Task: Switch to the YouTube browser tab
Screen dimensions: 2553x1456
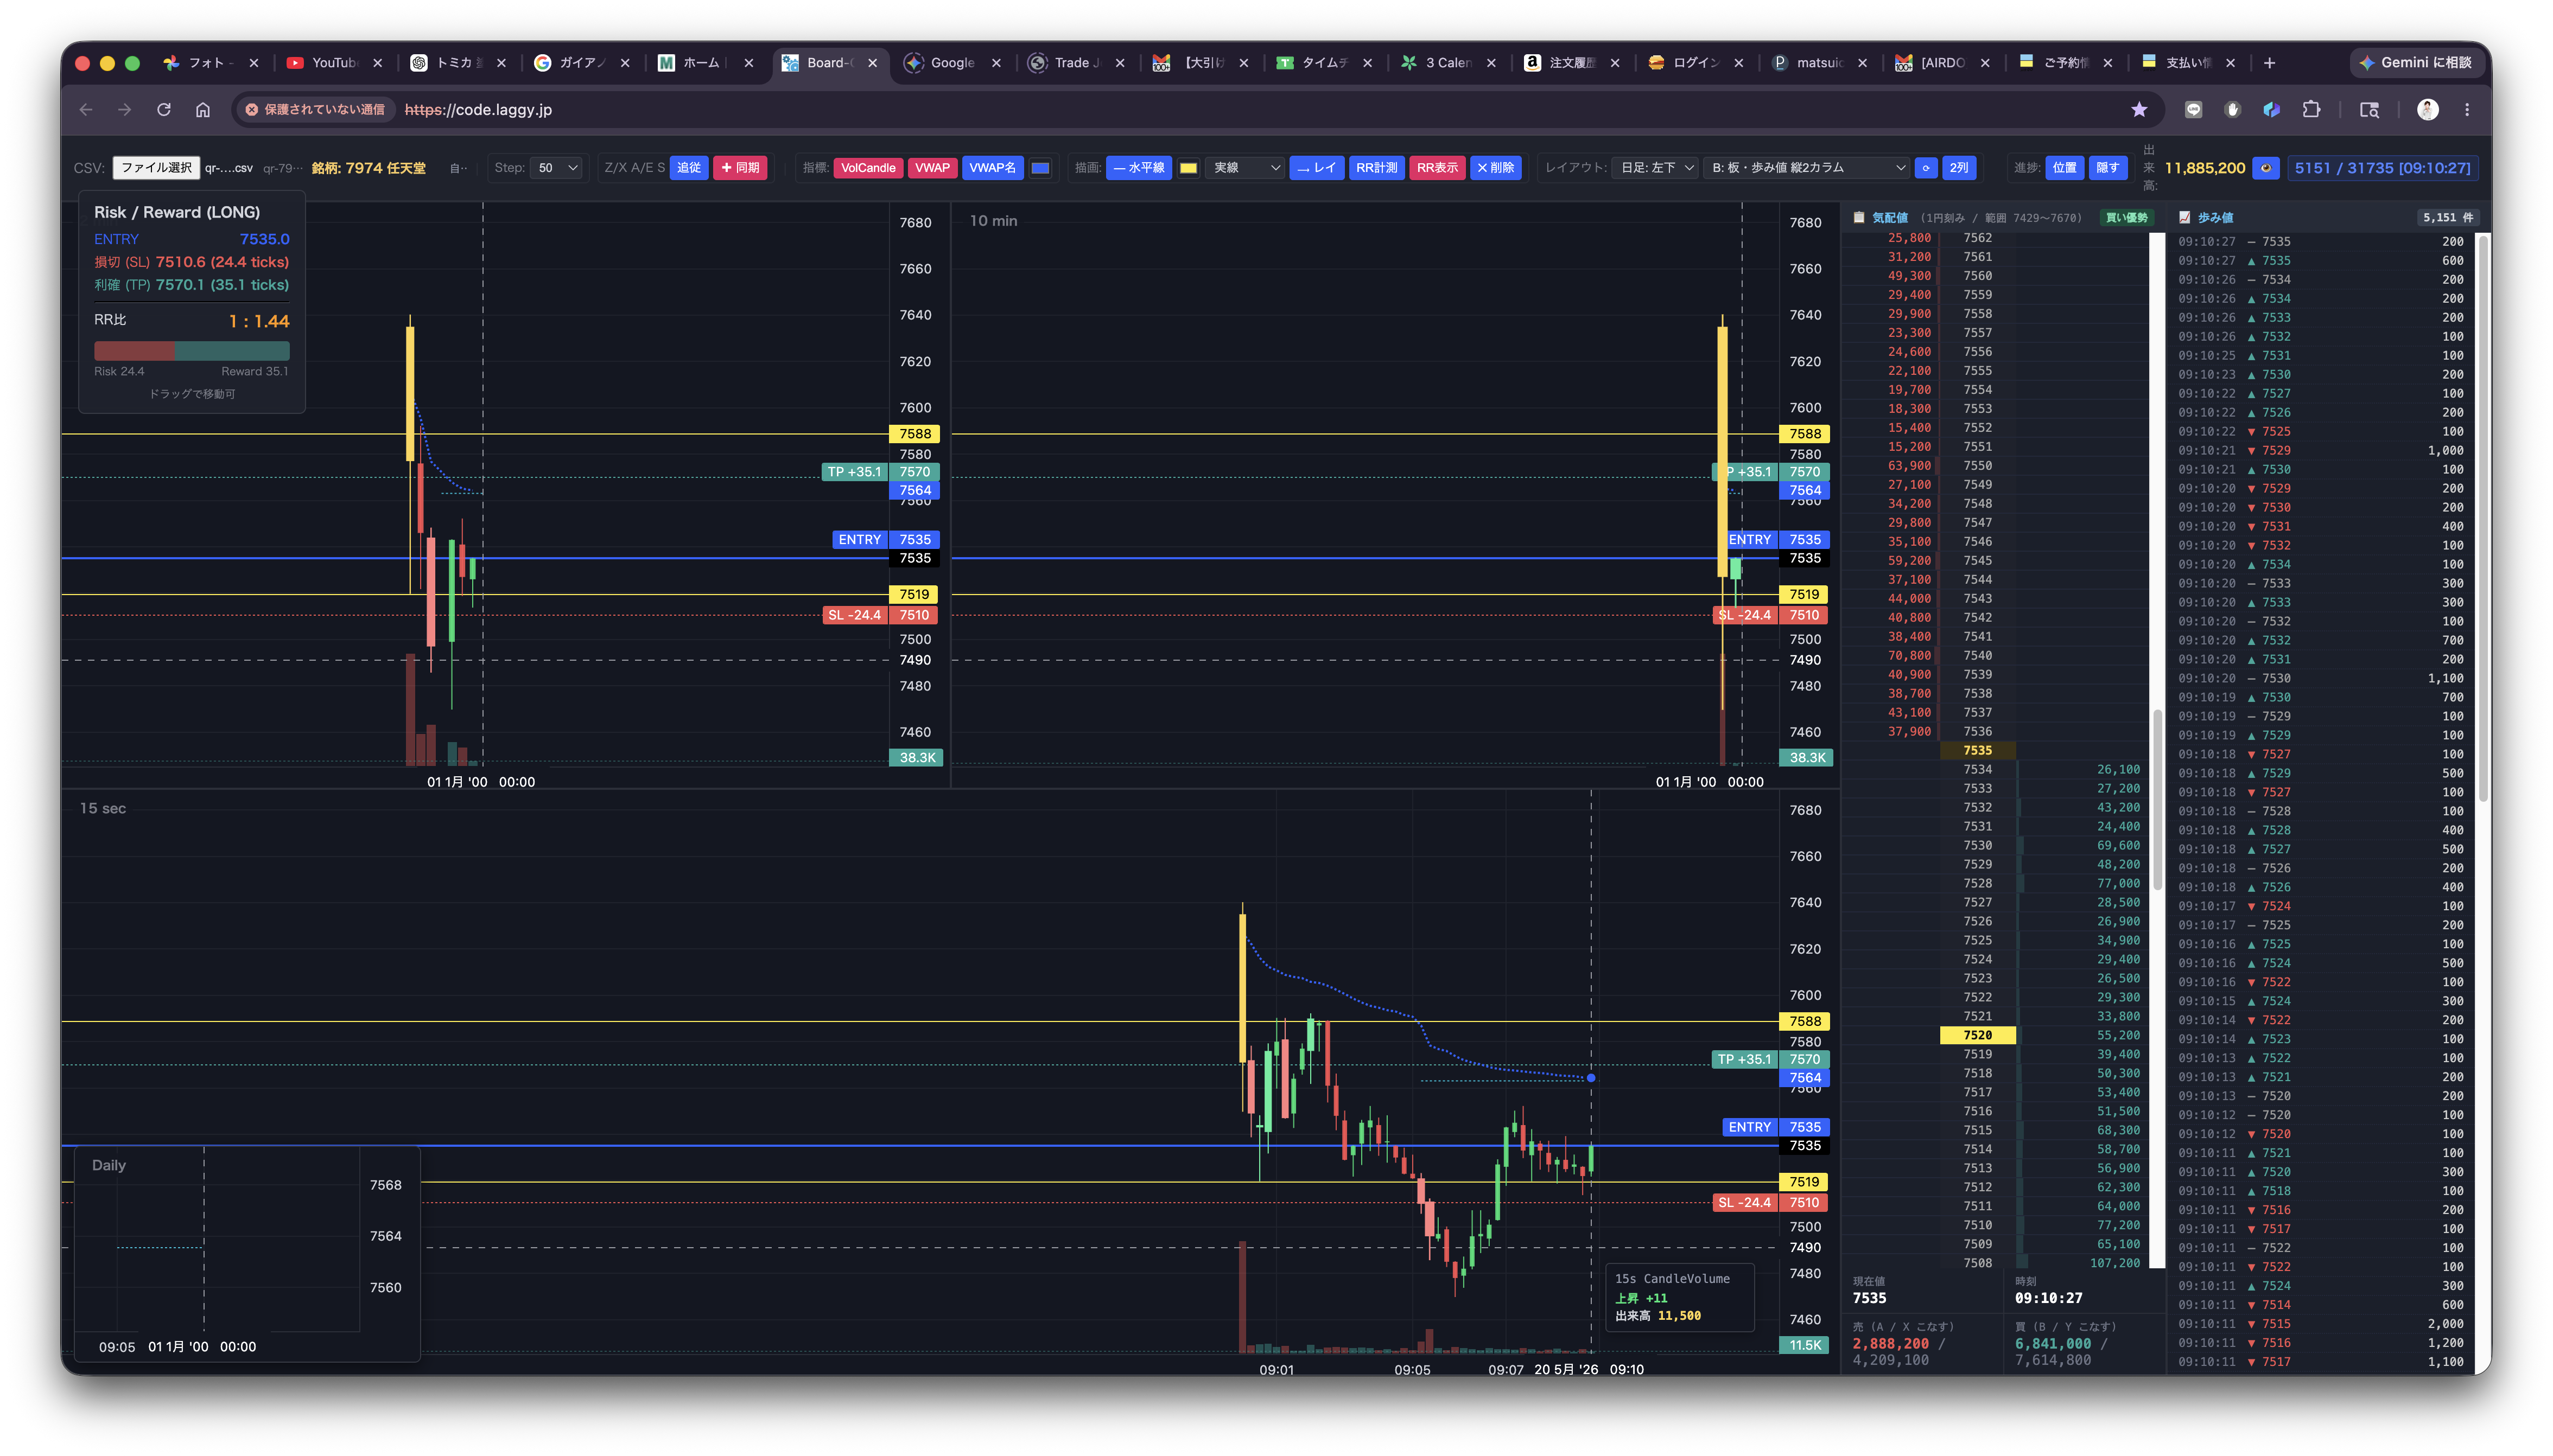Action: point(334,63)
